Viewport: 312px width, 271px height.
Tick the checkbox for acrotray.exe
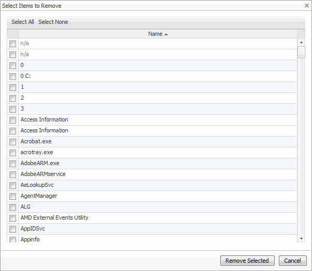13,153
